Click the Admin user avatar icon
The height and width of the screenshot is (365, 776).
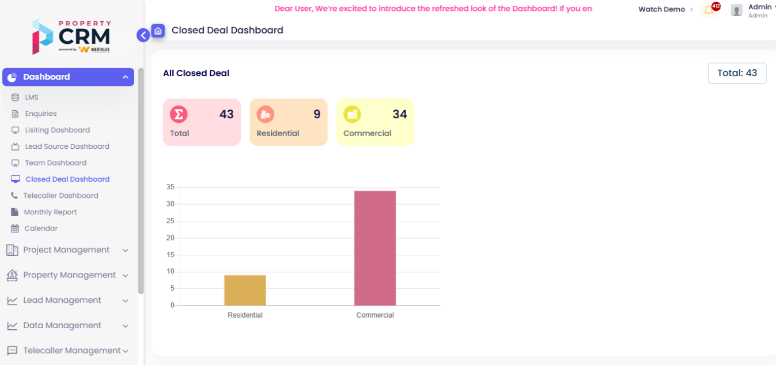tap(736, 10)
